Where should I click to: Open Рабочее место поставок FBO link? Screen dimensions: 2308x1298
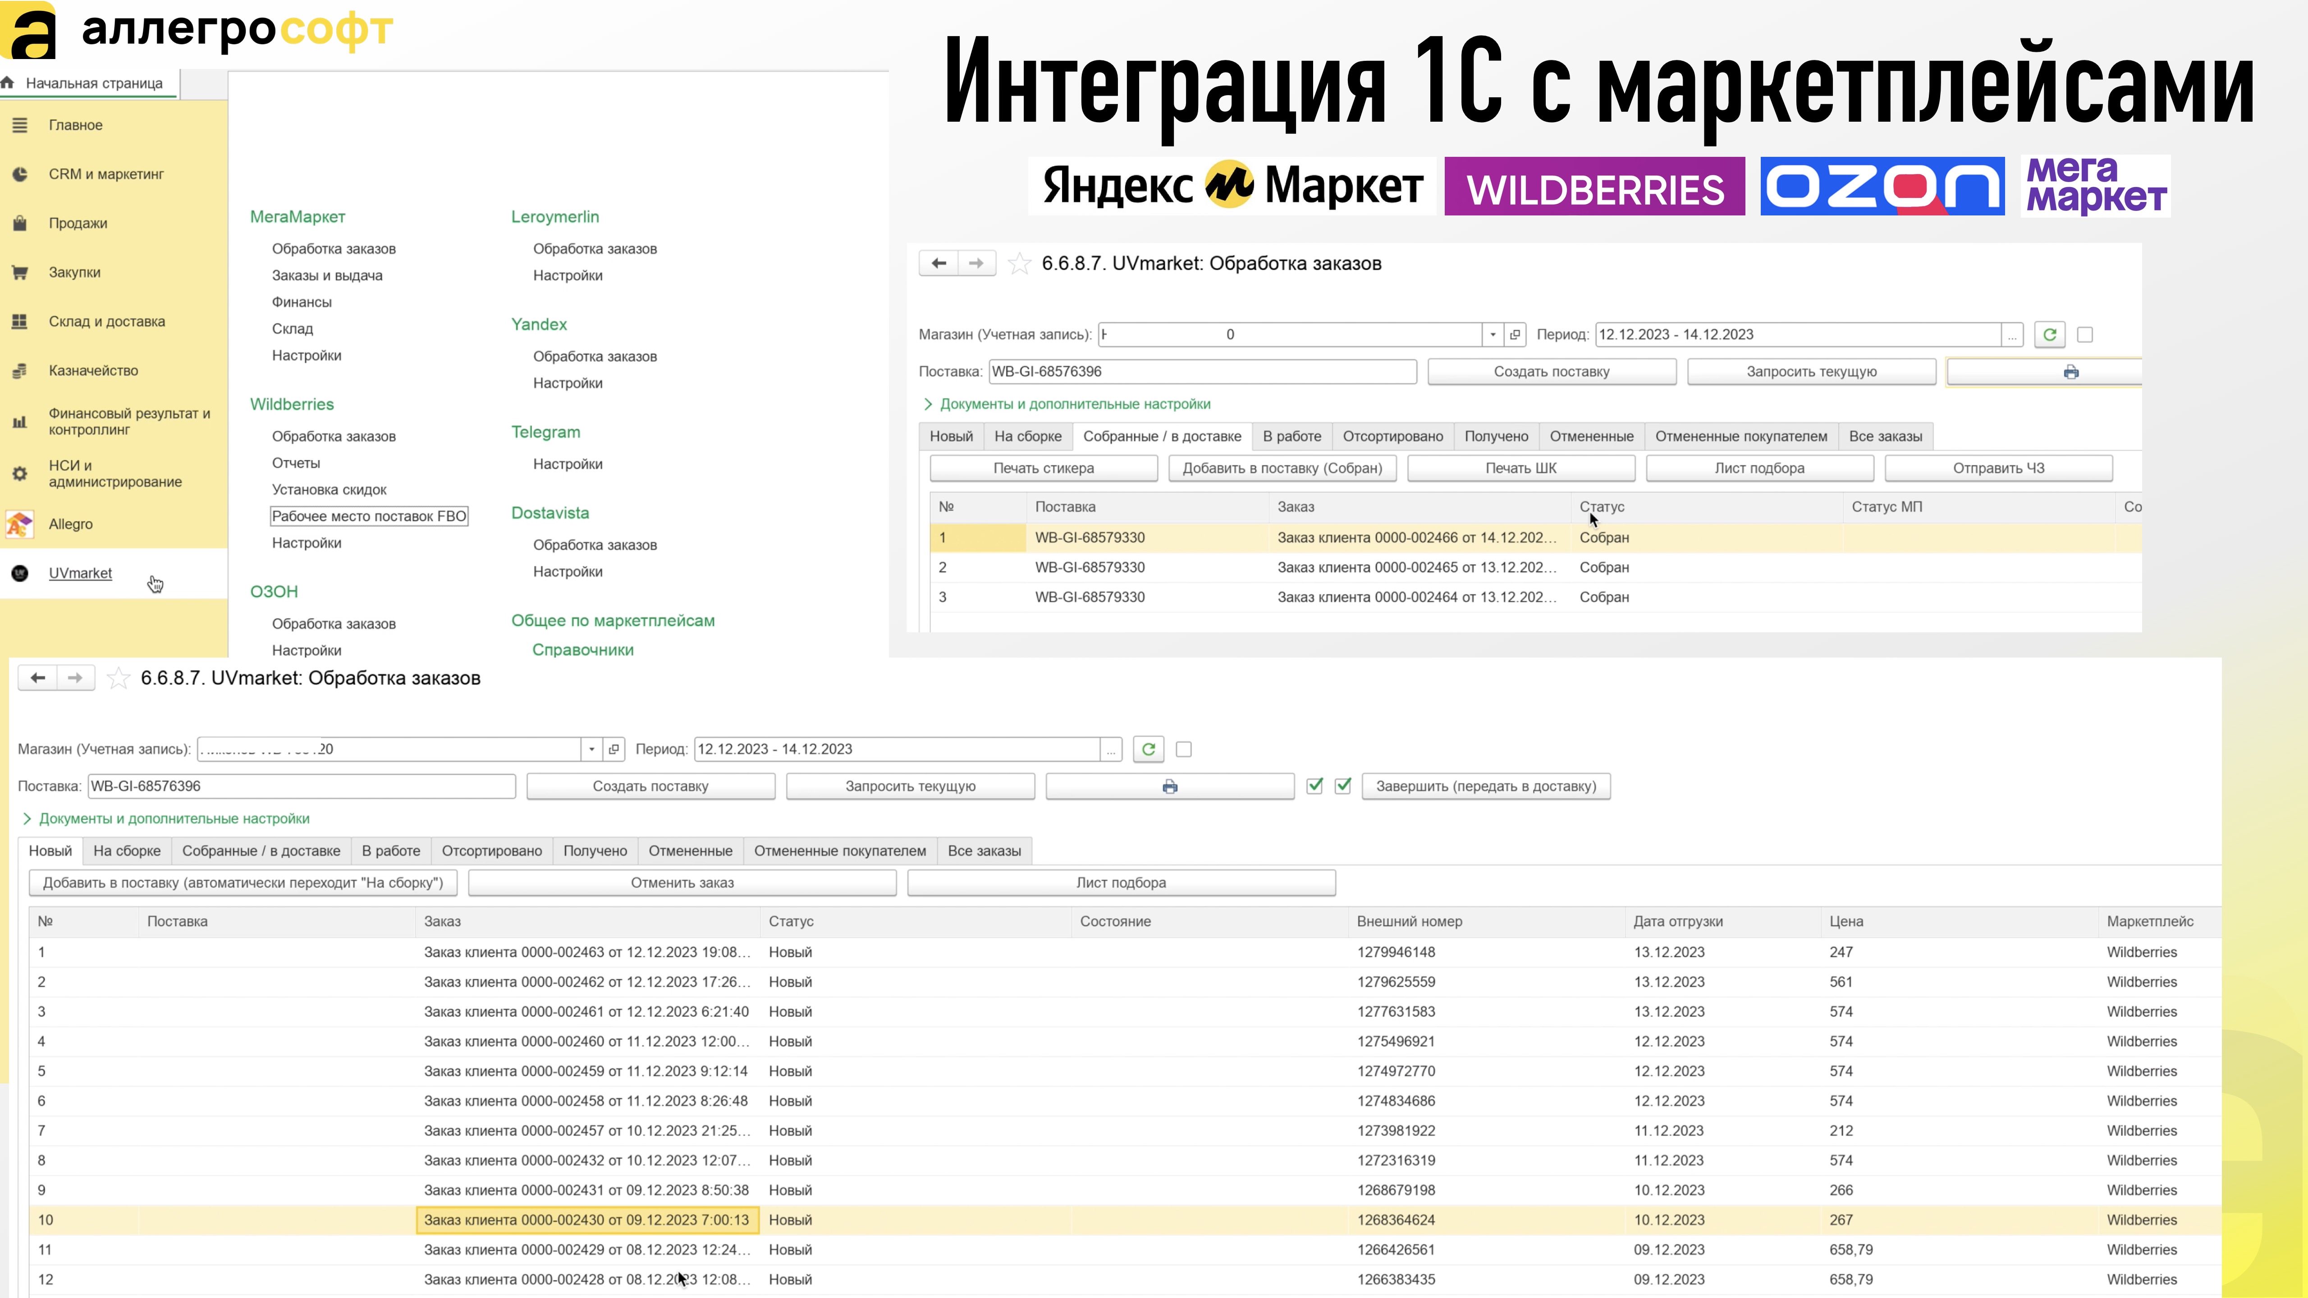pos(369,516)
